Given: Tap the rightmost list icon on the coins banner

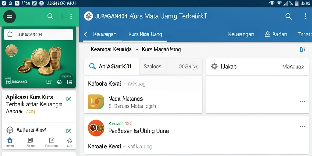Looking at the screenshot, I should click(69, 82).
